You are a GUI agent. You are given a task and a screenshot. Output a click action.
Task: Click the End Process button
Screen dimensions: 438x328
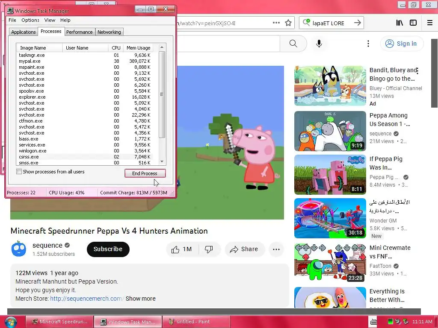tap(145, 173)
